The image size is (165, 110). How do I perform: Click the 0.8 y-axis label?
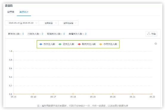[10, 60]
